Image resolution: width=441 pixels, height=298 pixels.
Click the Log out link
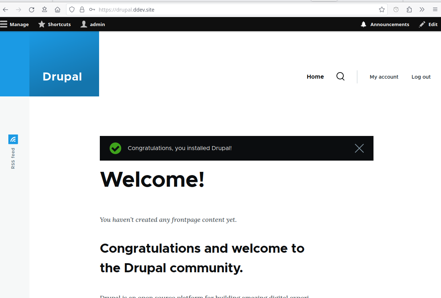421,77
